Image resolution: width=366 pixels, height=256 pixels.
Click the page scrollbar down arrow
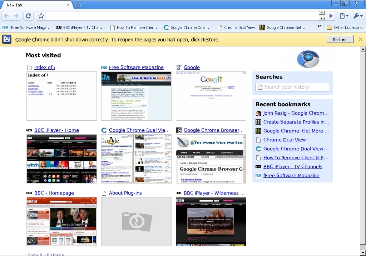[x=363, y=252]
